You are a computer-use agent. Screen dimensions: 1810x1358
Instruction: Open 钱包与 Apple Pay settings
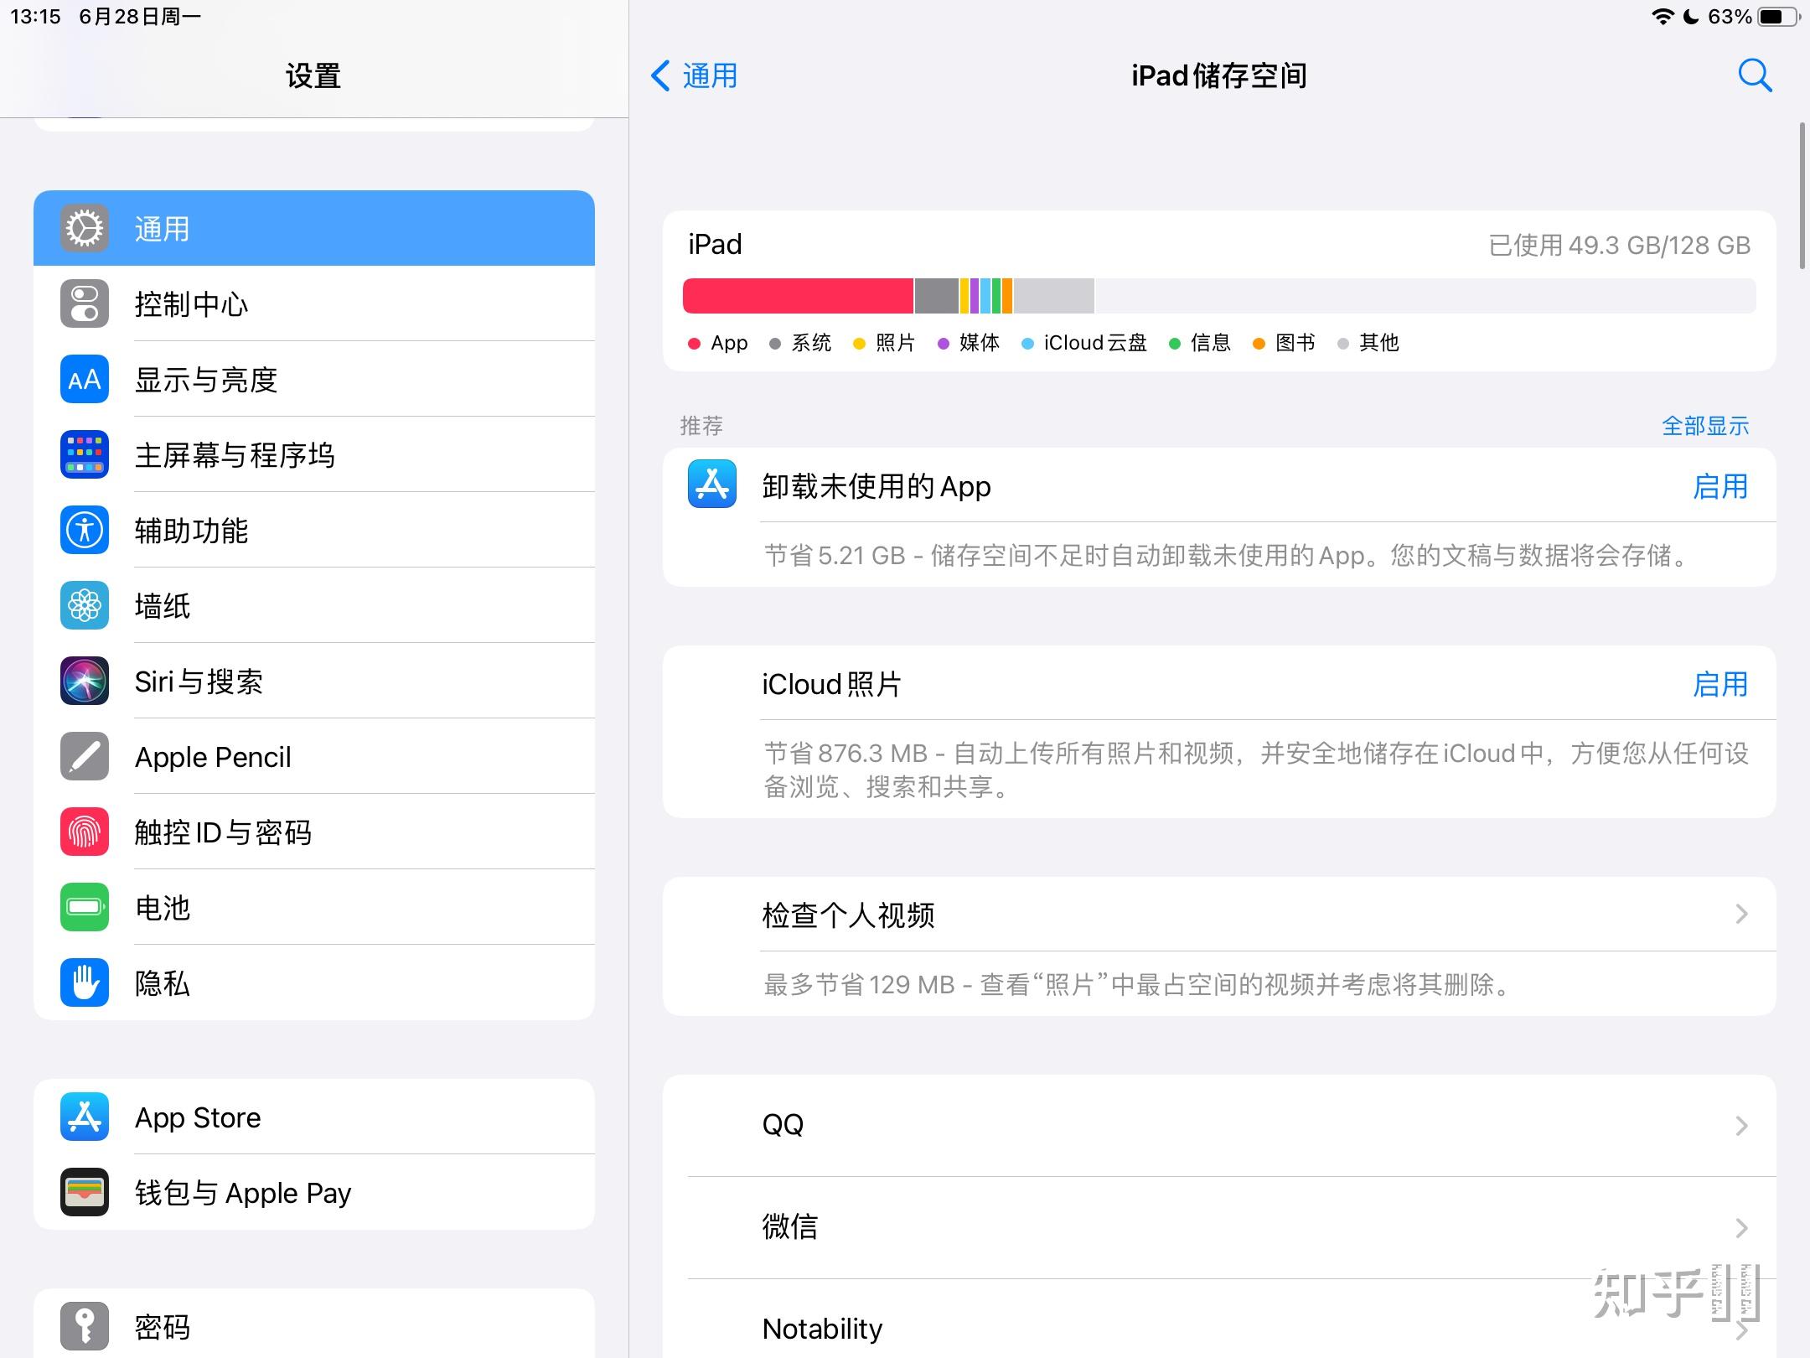click(x=314, y=1192)
